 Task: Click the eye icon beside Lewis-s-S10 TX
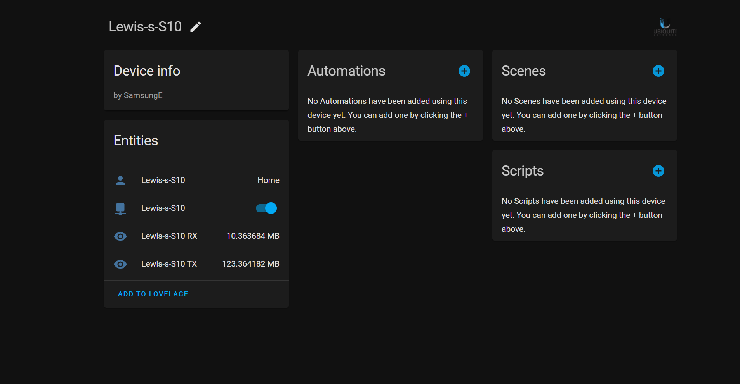click(x=120, y=264)
